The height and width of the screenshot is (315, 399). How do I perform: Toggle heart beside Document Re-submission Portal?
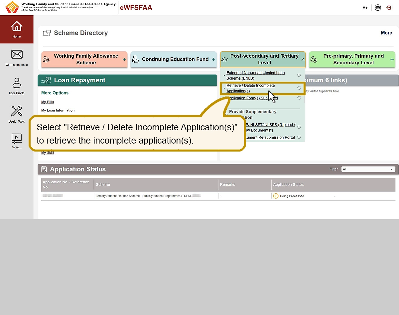(x=299, y=137)
